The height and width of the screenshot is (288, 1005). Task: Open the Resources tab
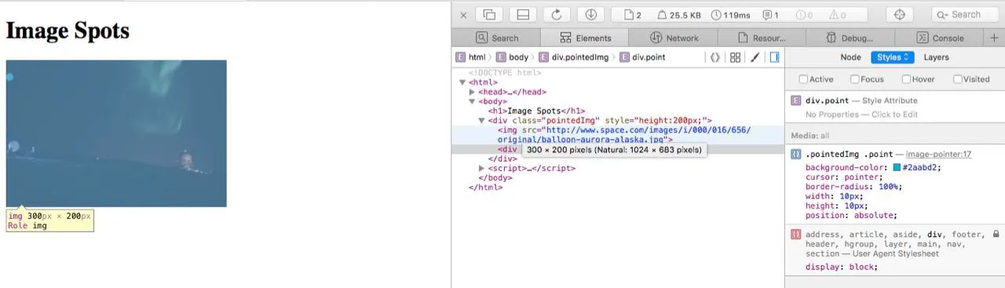click(762, 38)
